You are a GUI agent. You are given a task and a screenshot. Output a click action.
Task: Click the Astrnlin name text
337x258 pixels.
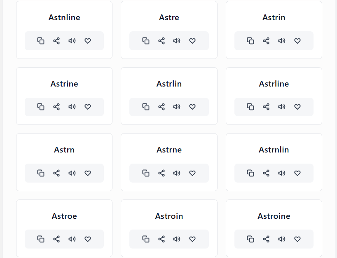click(x=274, y=150)
